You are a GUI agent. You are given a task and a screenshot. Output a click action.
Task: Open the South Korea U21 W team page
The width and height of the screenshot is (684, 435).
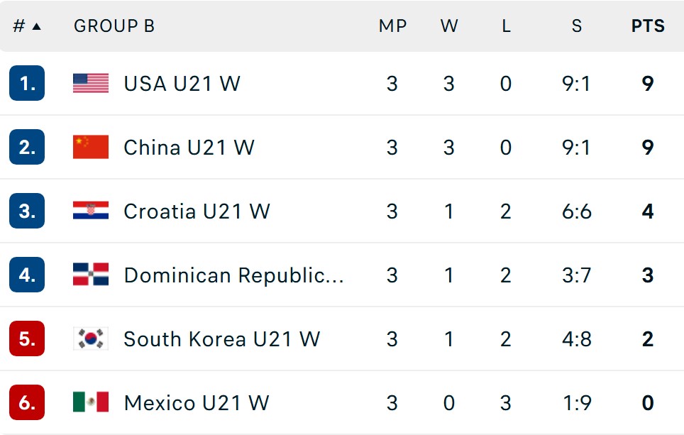pyautogui.click(x=222, y=339)
